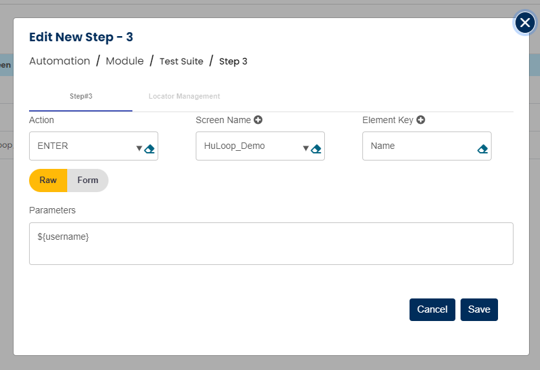
Task: Clear the Element Key field with eraser icon
Action: (483, 149)
